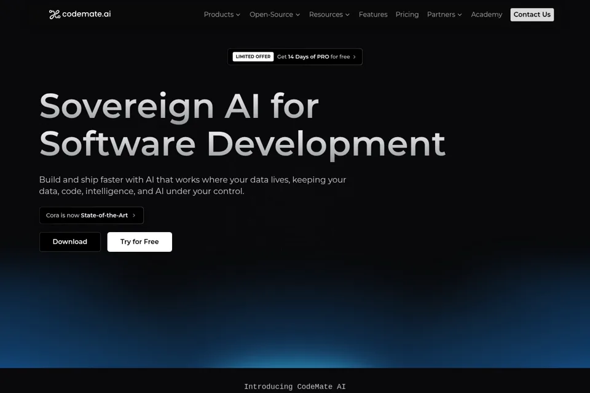Click the Download button
590x393 pixels.
[x=70, y=242]
